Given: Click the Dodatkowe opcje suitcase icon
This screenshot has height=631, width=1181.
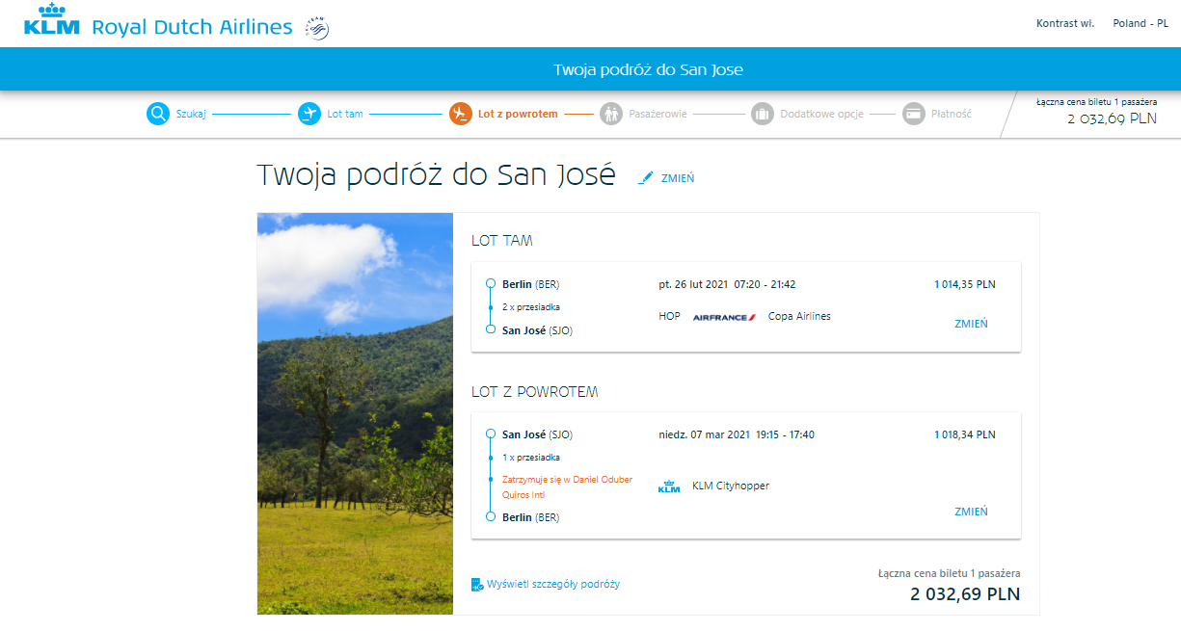Looking at the screenshot, I should click(763, 114).
